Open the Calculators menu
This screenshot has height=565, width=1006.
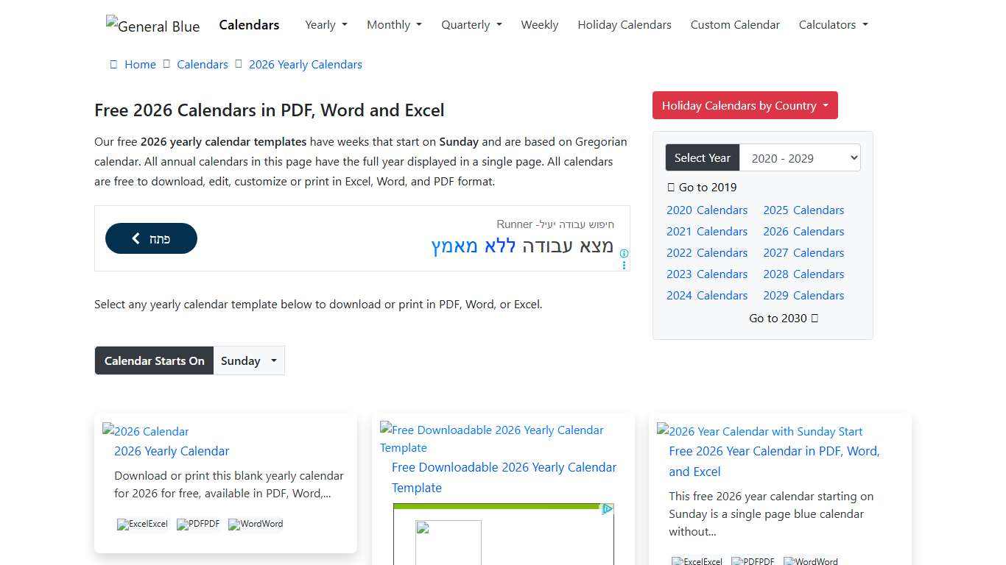[833, 24]
